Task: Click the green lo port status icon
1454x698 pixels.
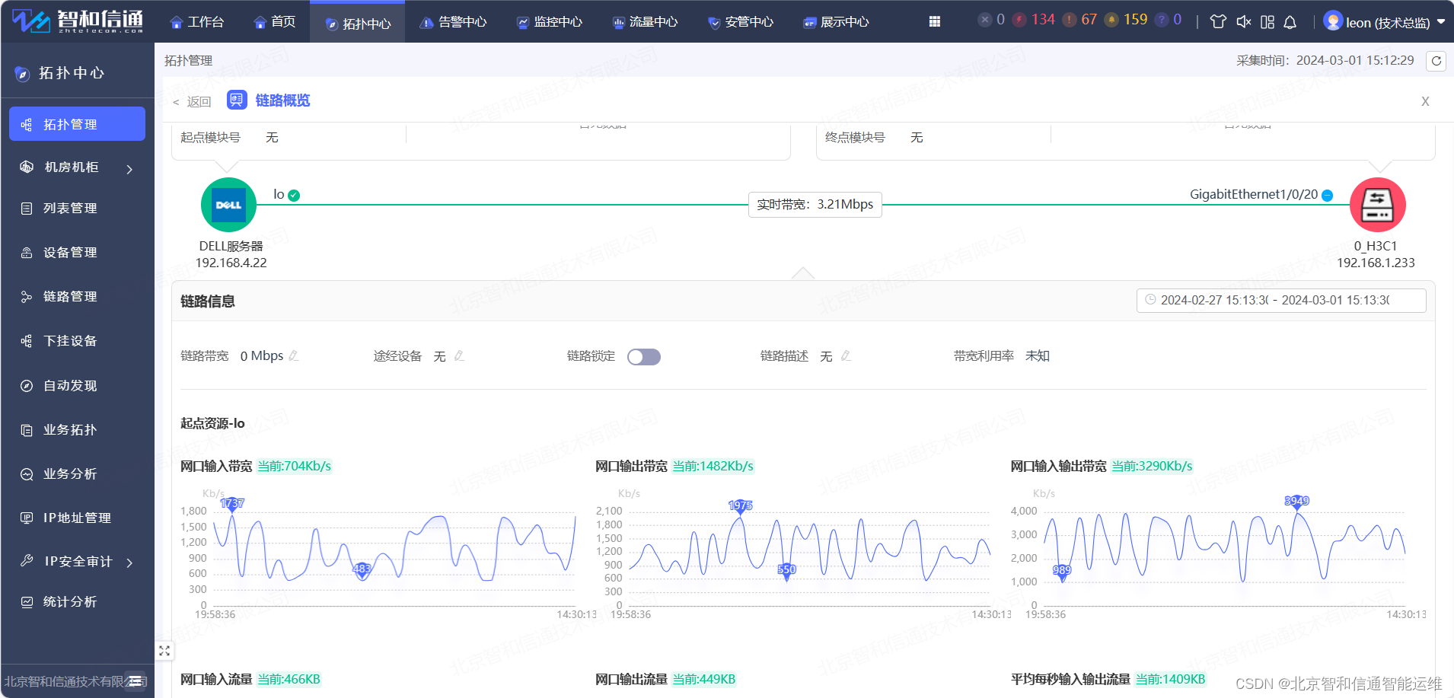Action: click(x=294, y=196)
